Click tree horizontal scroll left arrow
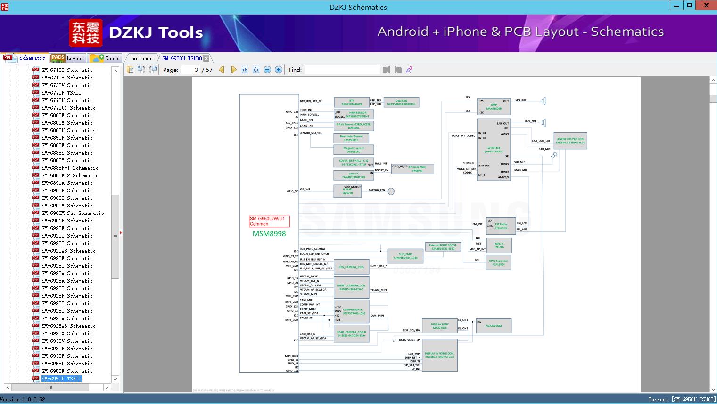Screen dimensions: 717x404 pyautogui.click(x=7, y=388)
